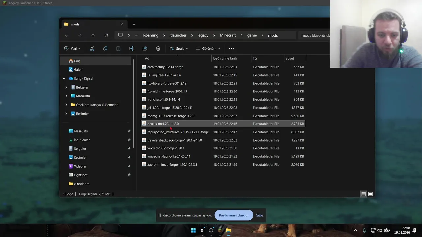Image resolution: width=422 pixels, height=237 pixels.
Task: Click the jar icon of architectury-9.2.14-forge
Action: (x=144, y=67)
